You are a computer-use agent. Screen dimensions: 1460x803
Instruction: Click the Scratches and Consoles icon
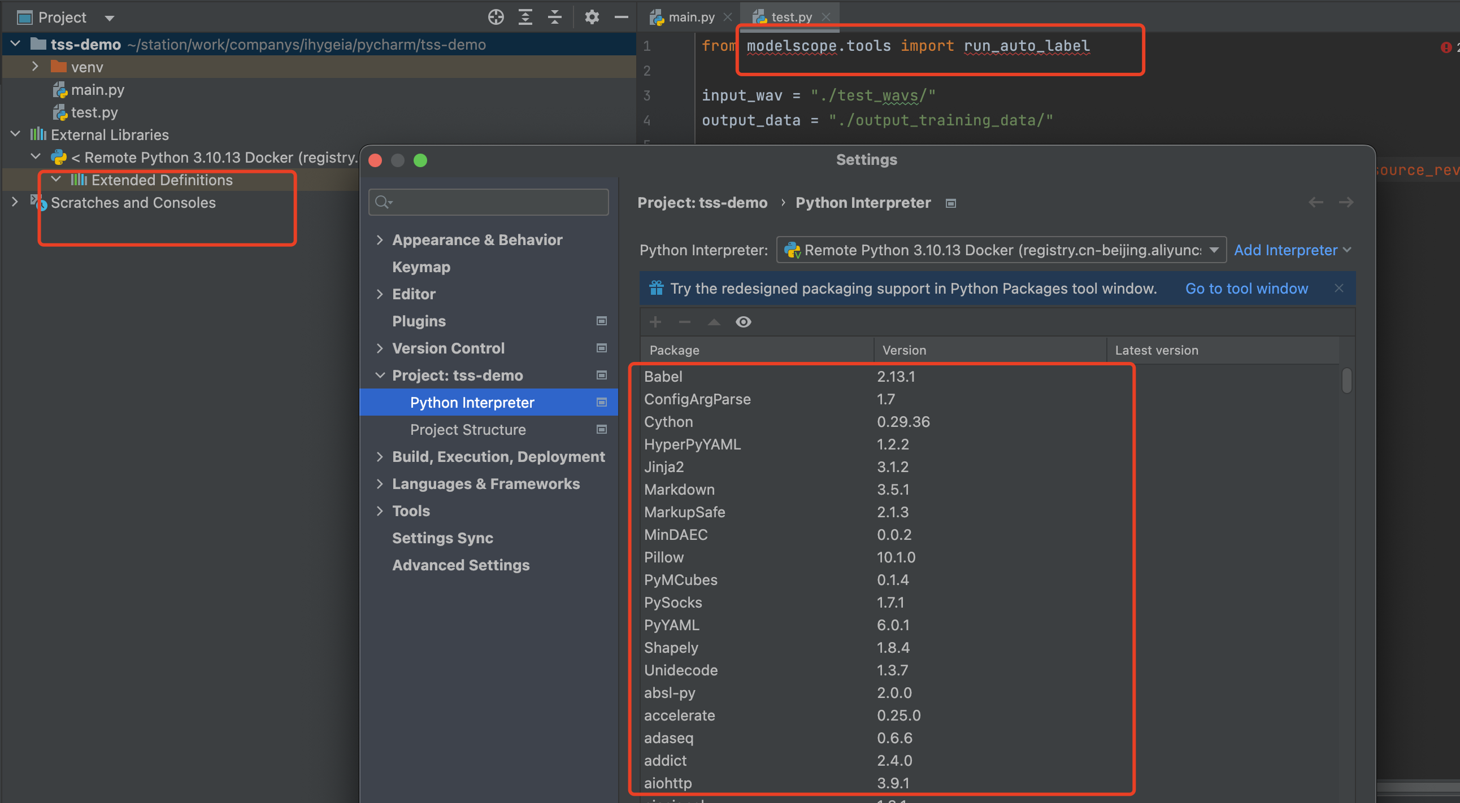38,202
